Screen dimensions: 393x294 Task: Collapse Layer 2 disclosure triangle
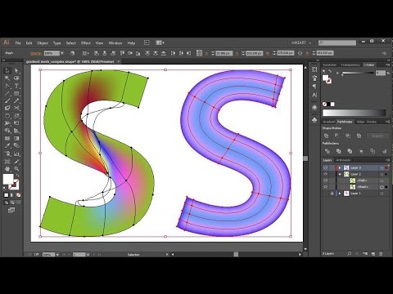[x=340, y=174]
